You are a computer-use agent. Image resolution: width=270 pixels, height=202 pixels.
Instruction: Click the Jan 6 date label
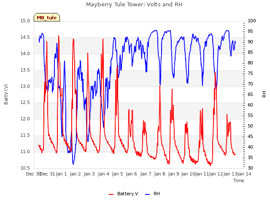tap(132, 174)
